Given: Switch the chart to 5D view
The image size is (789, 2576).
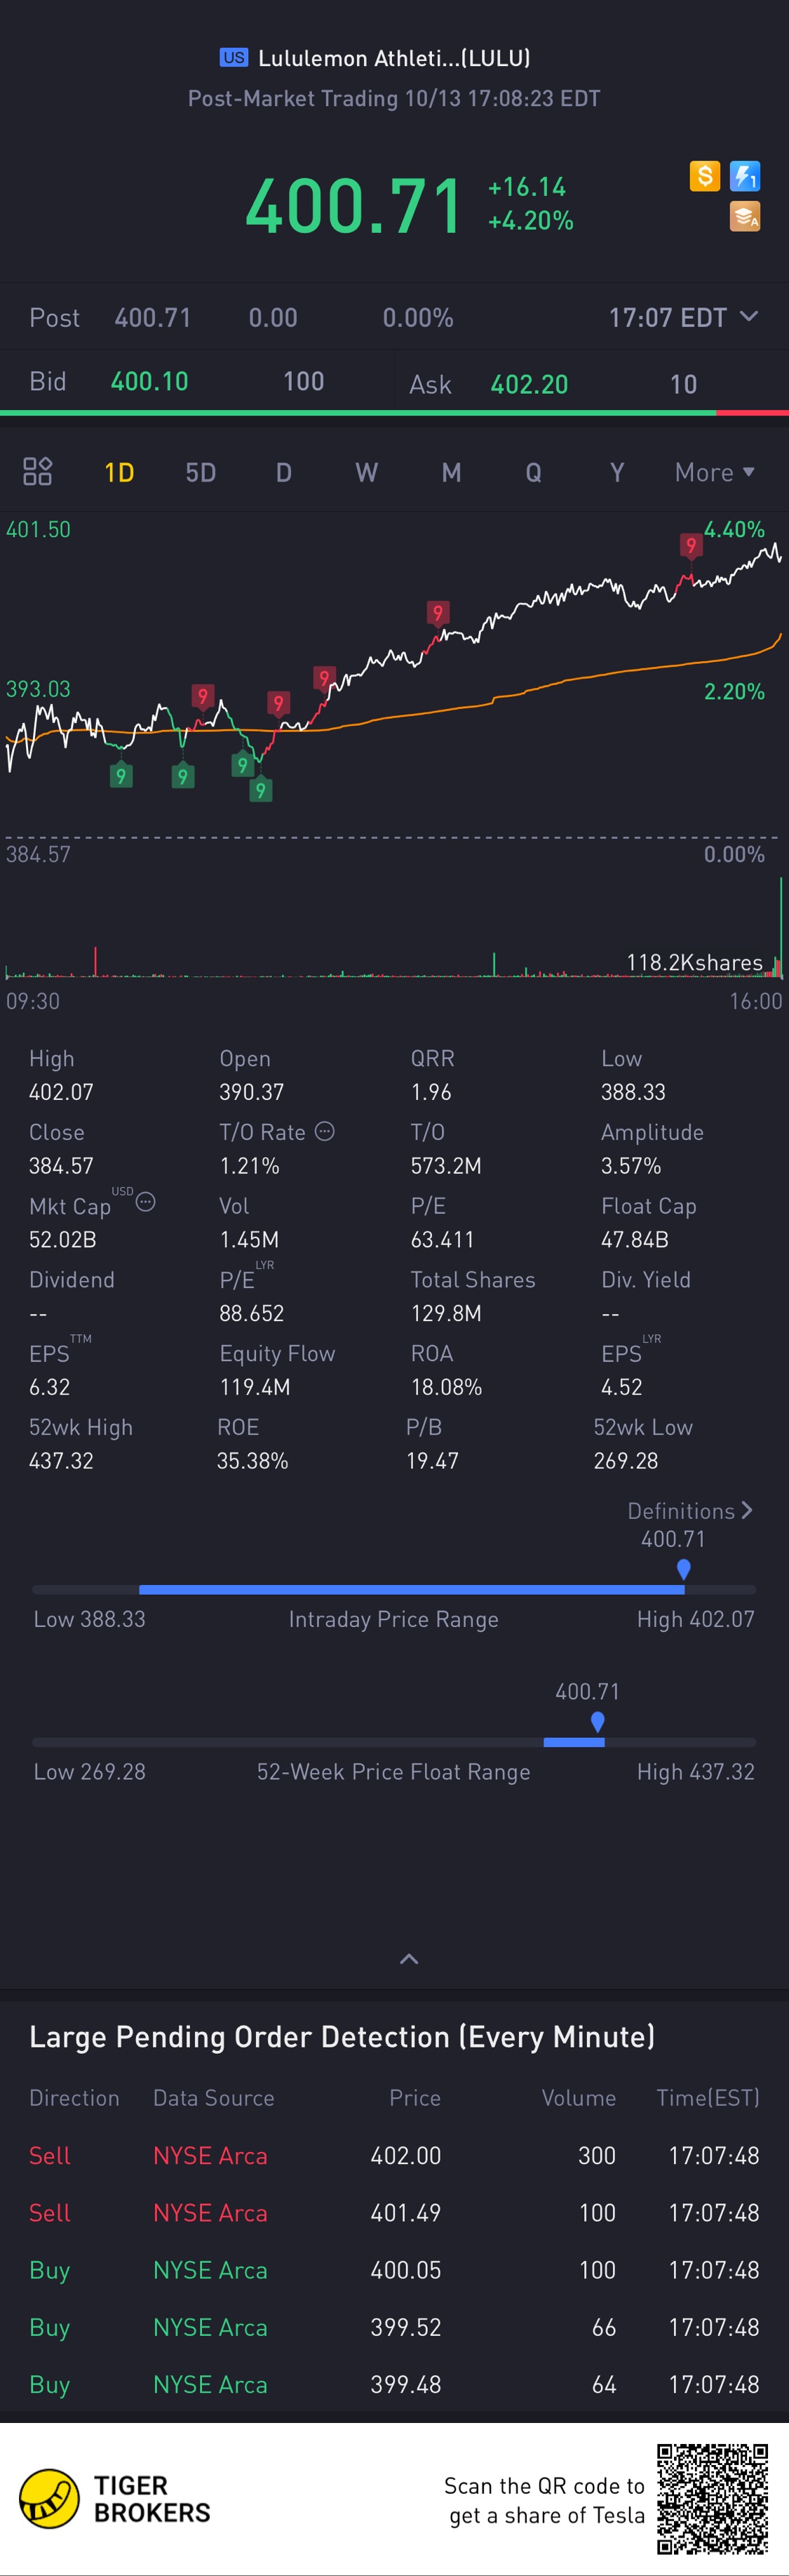Looking at the screenshot, I should [201, 472].
